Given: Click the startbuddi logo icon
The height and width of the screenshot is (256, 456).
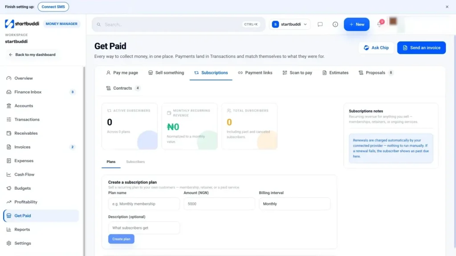Looking at the screenshot, I should (x=9, y=24).
